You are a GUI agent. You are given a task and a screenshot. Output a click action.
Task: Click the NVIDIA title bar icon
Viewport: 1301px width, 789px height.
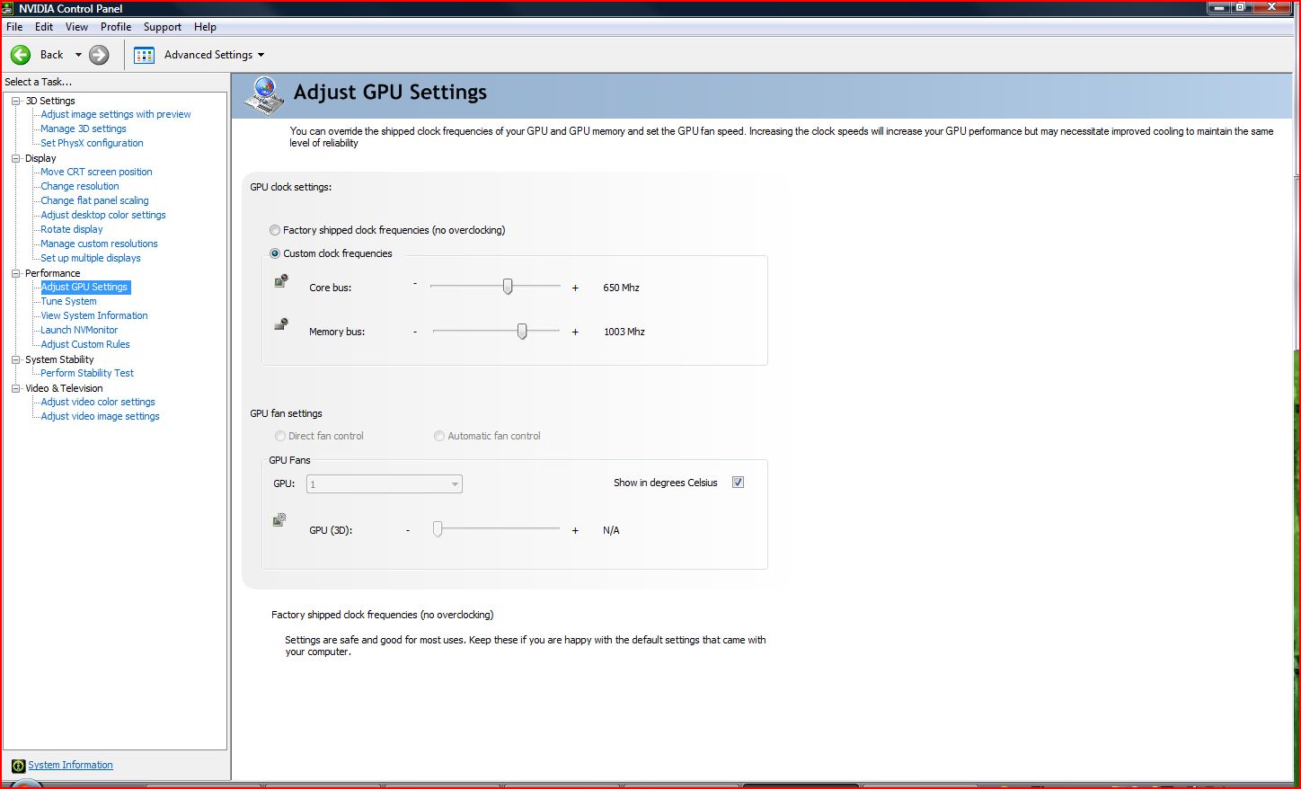[x=8, y=8]
